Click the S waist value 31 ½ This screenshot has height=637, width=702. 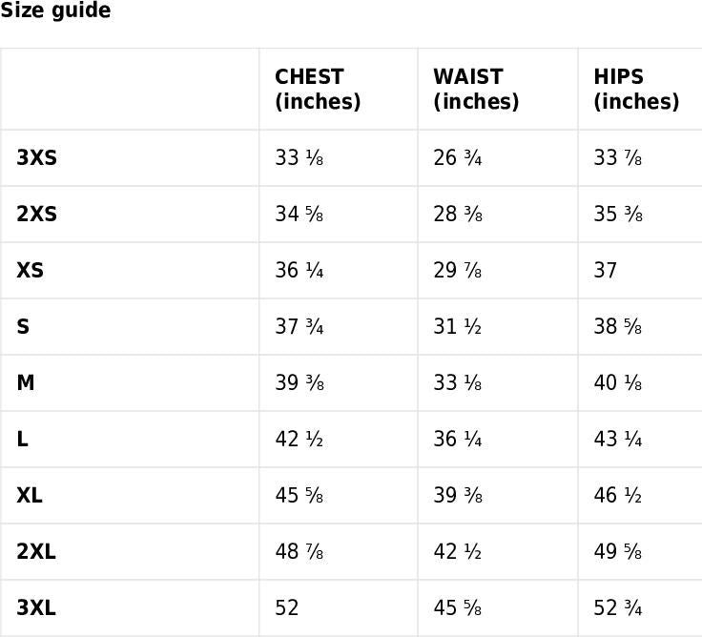457,327
